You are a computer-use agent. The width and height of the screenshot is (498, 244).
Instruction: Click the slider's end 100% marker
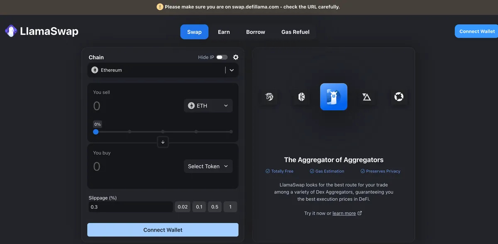[x=231, y=132]
